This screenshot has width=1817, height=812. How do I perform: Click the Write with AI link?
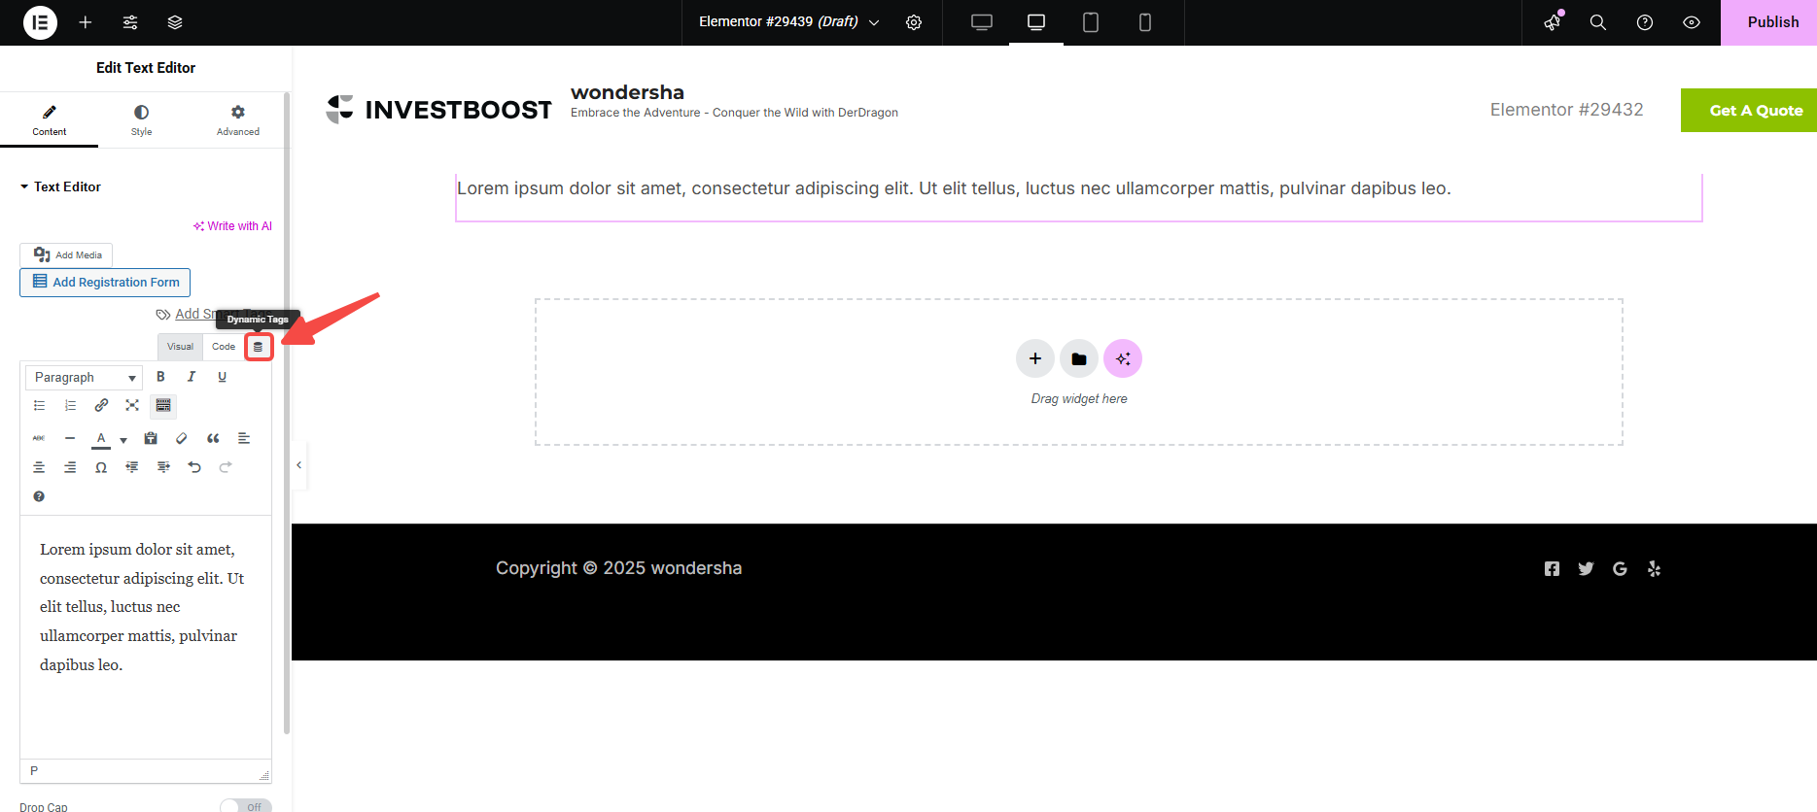click(x=233, y=226)
